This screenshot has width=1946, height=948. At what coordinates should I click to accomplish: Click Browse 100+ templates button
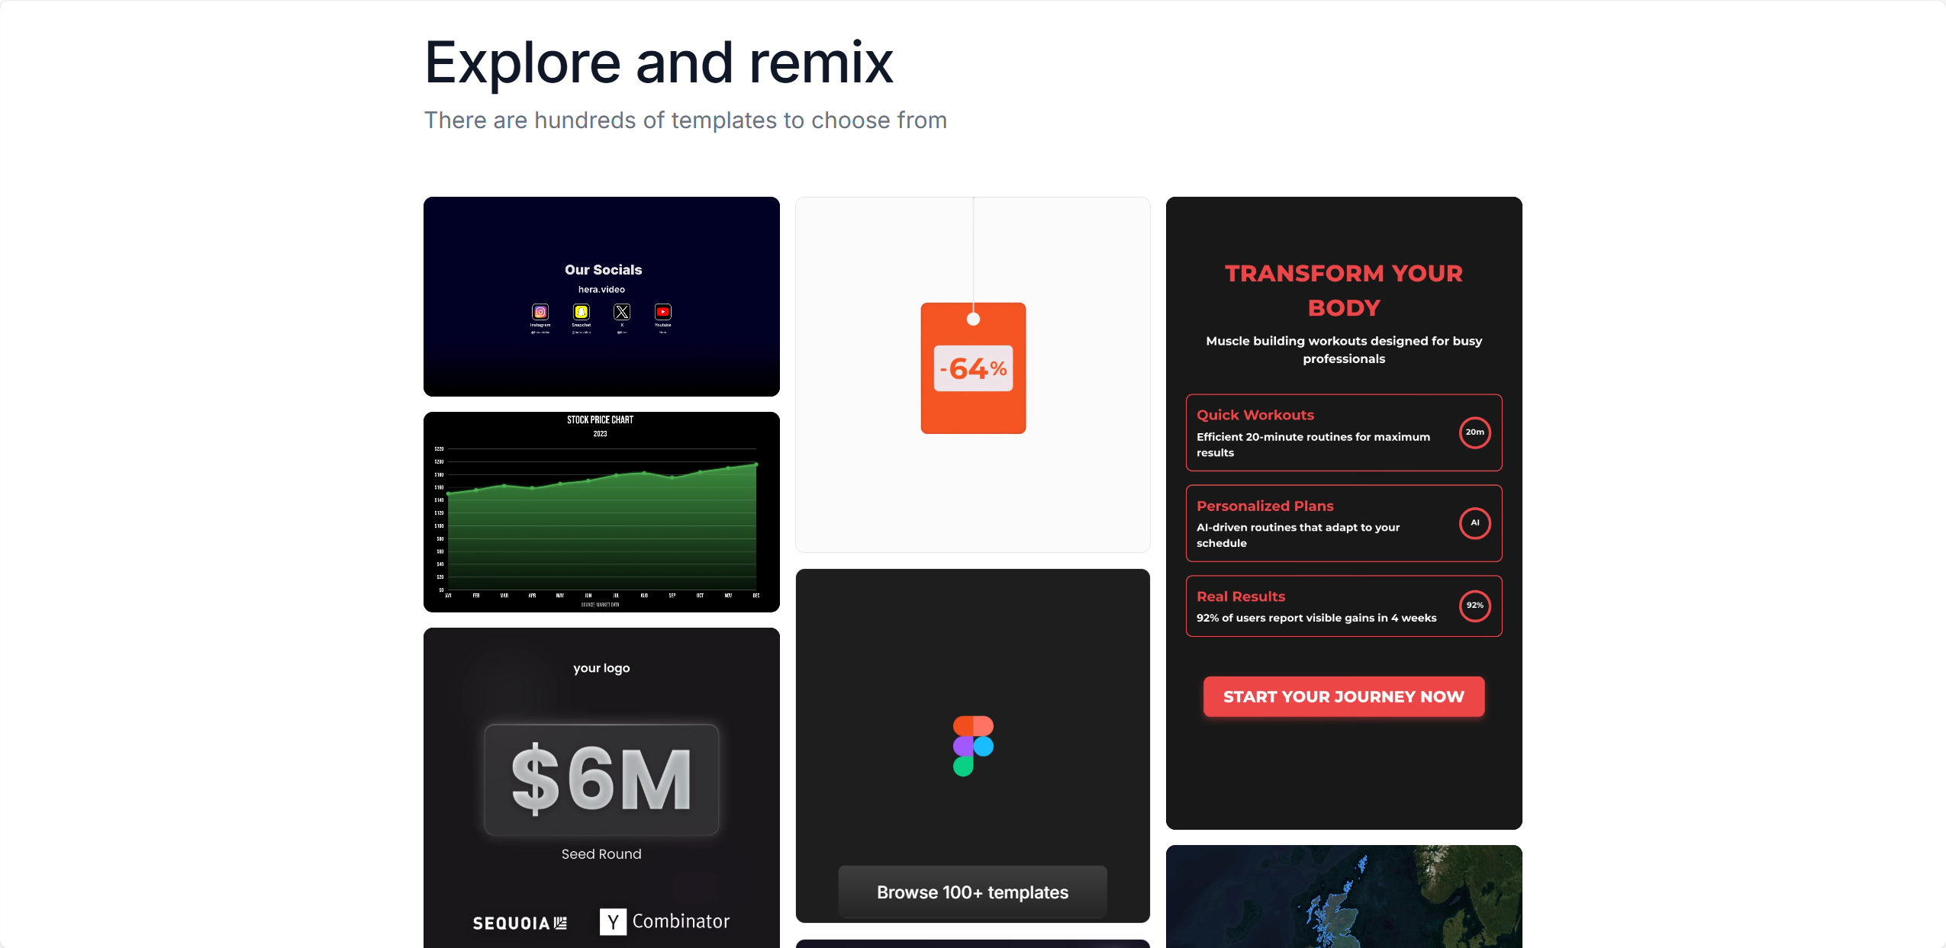[972, 892]
